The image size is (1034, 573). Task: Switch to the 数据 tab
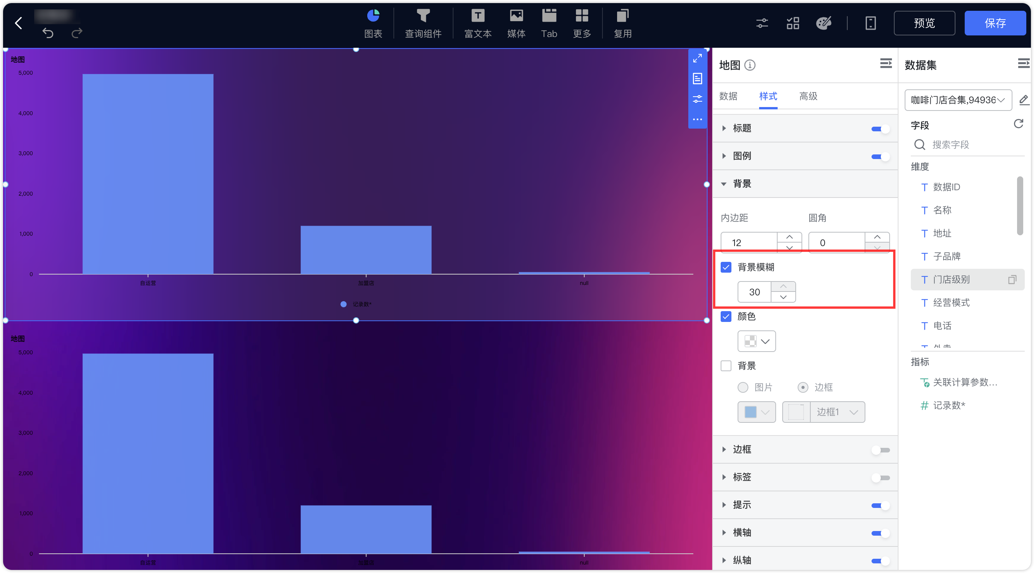(728, 96)
